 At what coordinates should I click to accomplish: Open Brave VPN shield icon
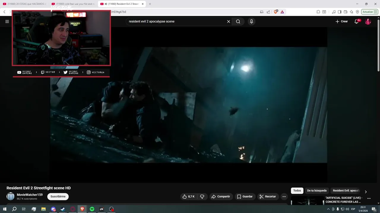coord(357,12)
